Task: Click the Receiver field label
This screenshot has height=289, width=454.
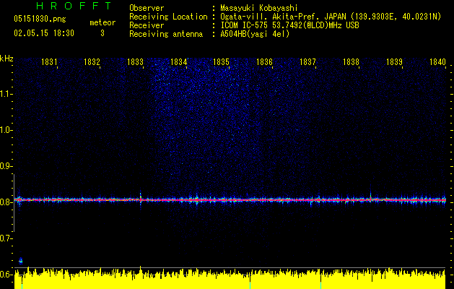Action: click(x=147, y=25)
